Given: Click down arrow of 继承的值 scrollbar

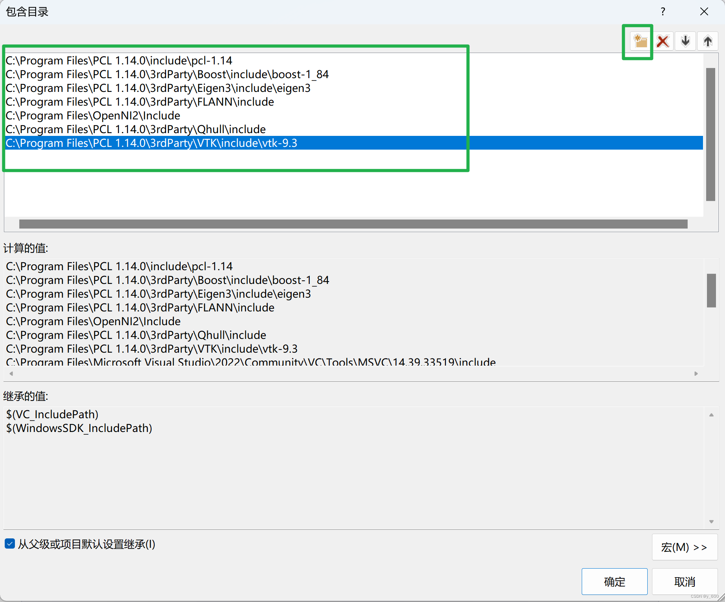Looking at the screenshot, I should point(711,521).
